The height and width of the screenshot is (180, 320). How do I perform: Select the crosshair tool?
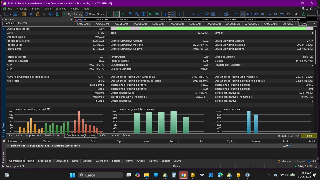(180, 14)
